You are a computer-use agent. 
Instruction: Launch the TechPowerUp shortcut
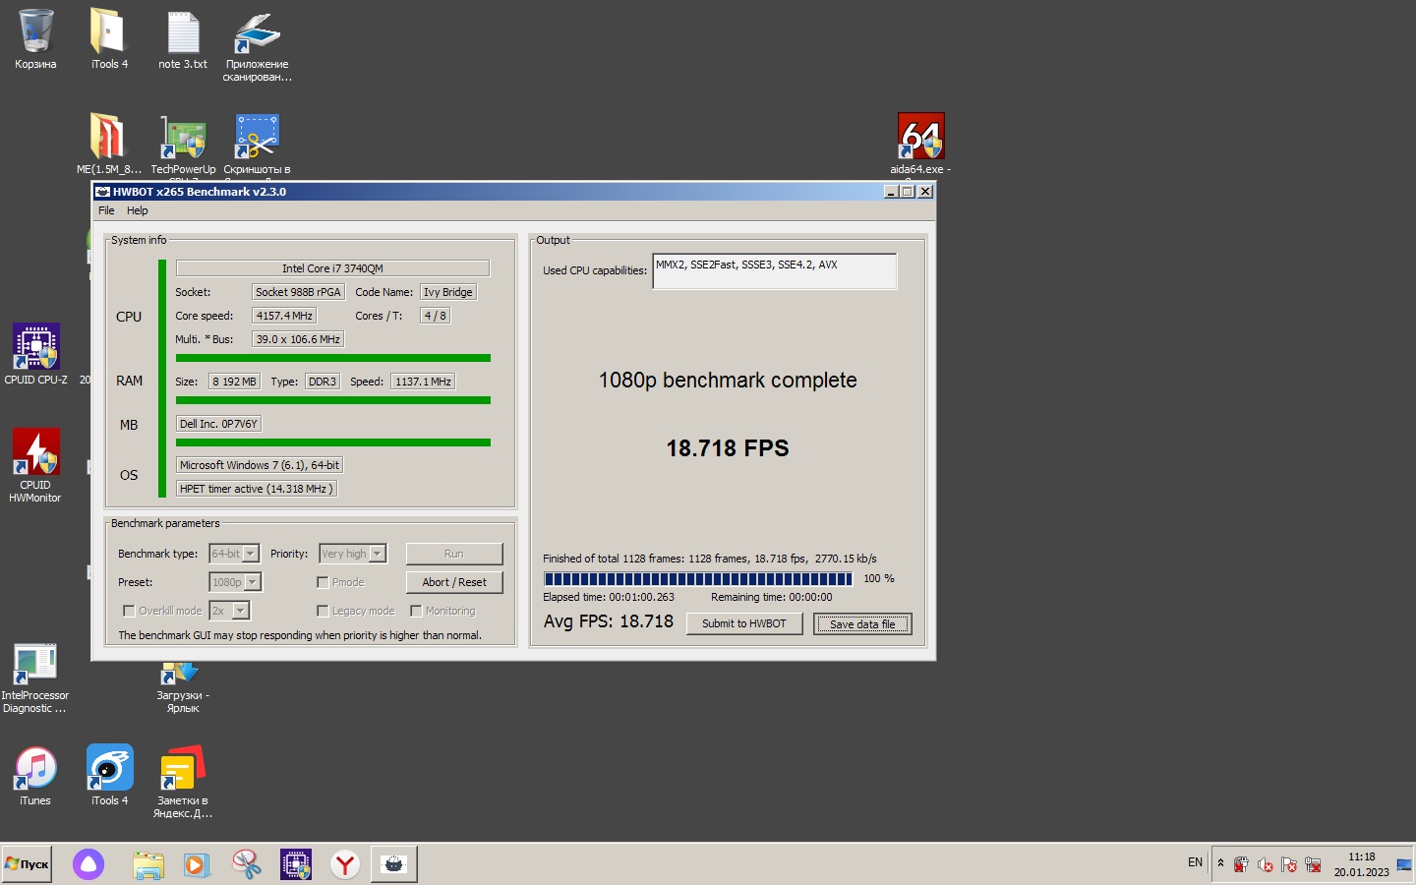coord(183,145)
